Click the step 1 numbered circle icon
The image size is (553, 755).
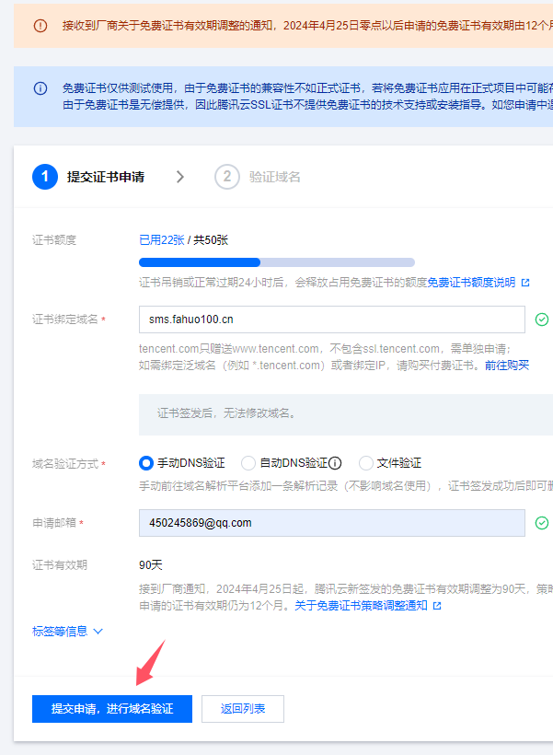pyautogui.click(x=45, y=177)
